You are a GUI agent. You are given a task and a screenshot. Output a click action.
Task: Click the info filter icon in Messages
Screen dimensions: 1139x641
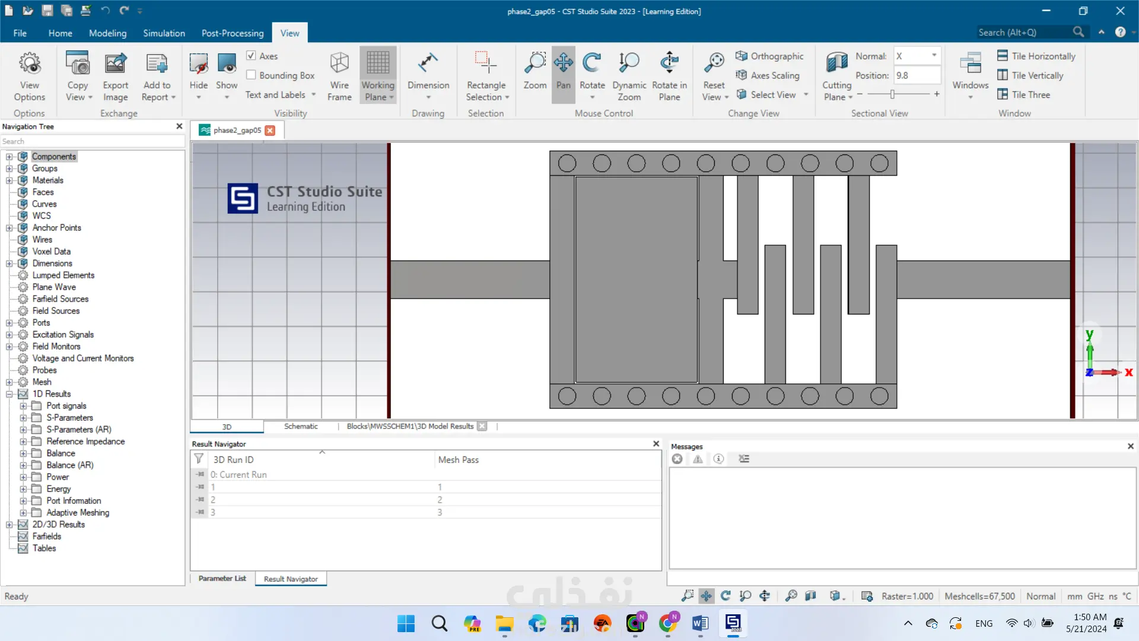(x=718, y=459)
